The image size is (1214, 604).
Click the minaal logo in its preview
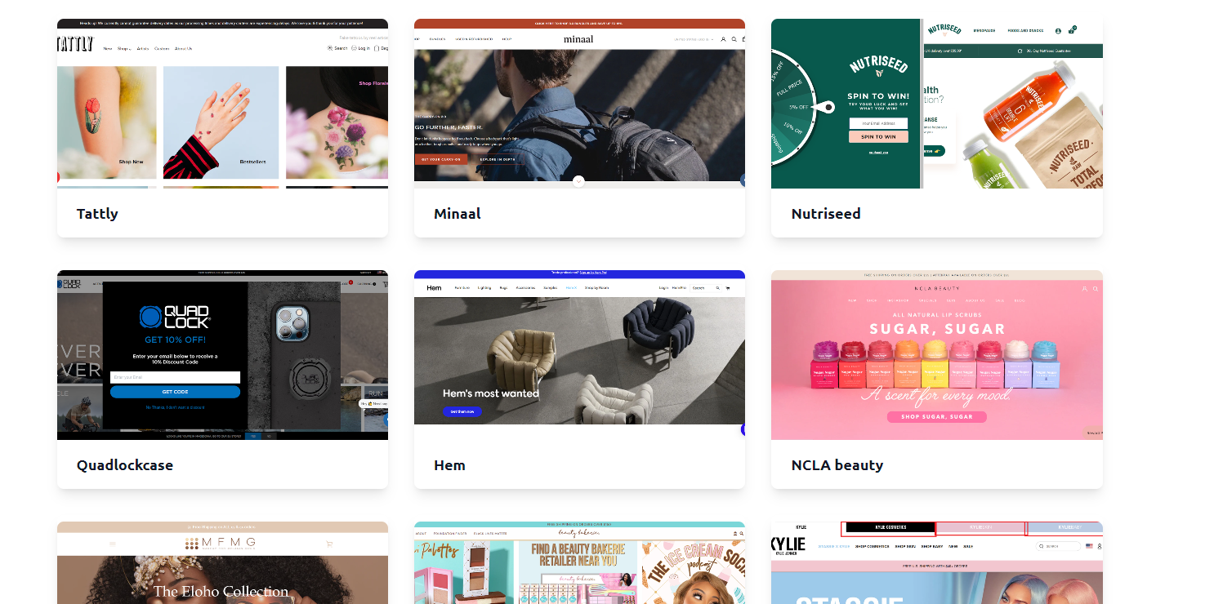click(579, 39)
